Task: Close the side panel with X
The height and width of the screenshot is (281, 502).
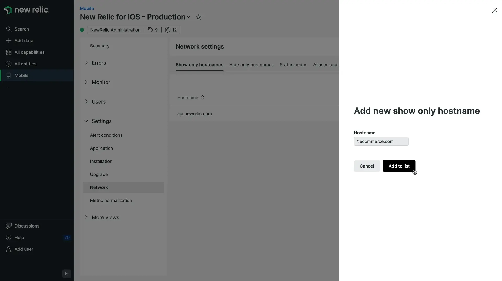Action: [x=494, y=10]
